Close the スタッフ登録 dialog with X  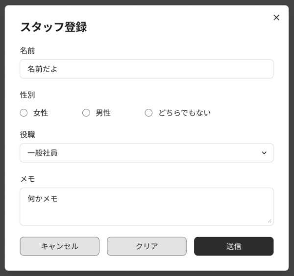click(276, 18)
